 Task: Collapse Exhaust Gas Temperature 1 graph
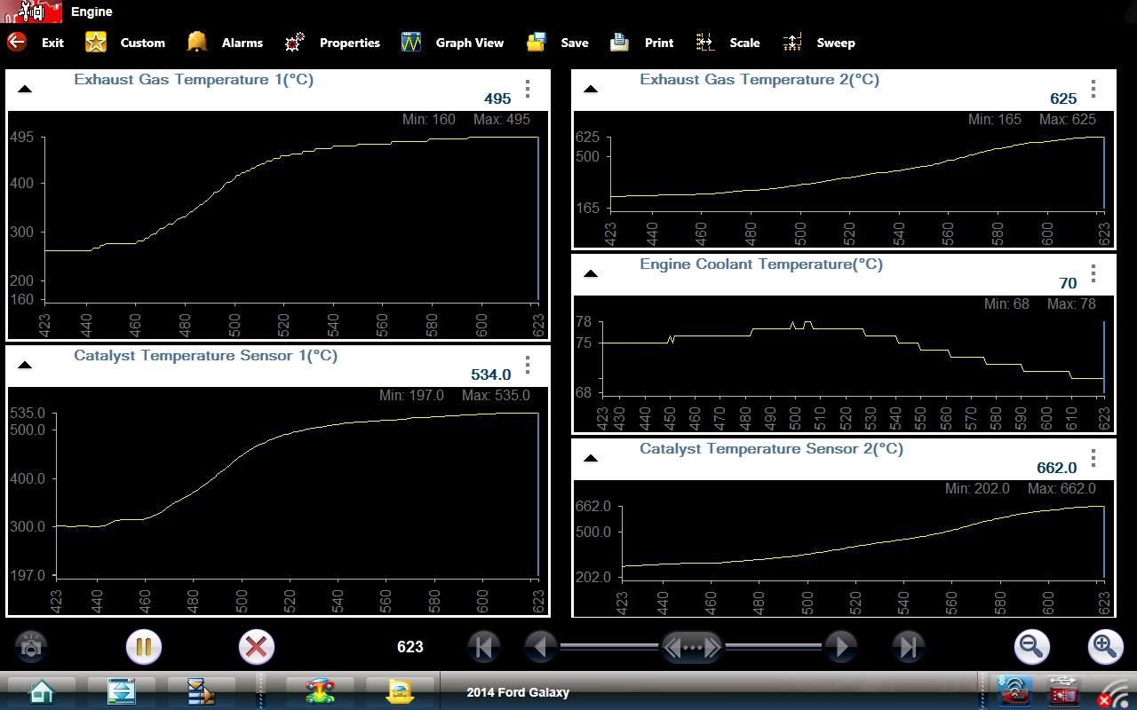click(25, 89)
